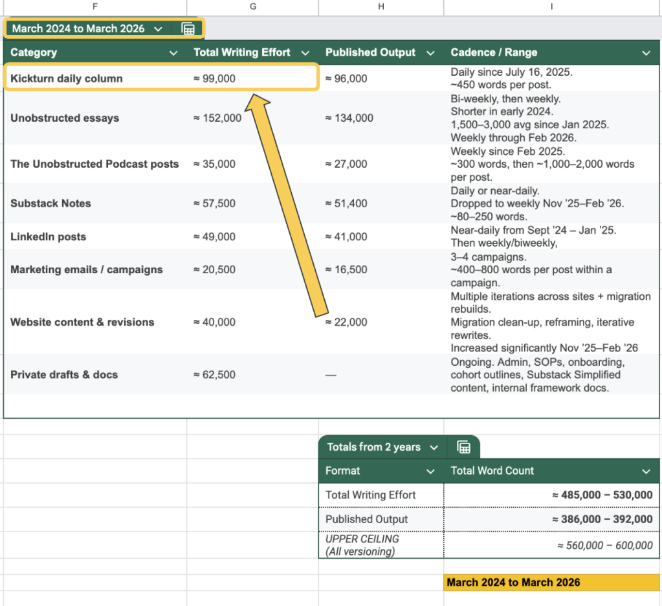This screenshot has height=606, width=662.
Task: Open the Total Word Count column dropdown
Action: [645, 471]
